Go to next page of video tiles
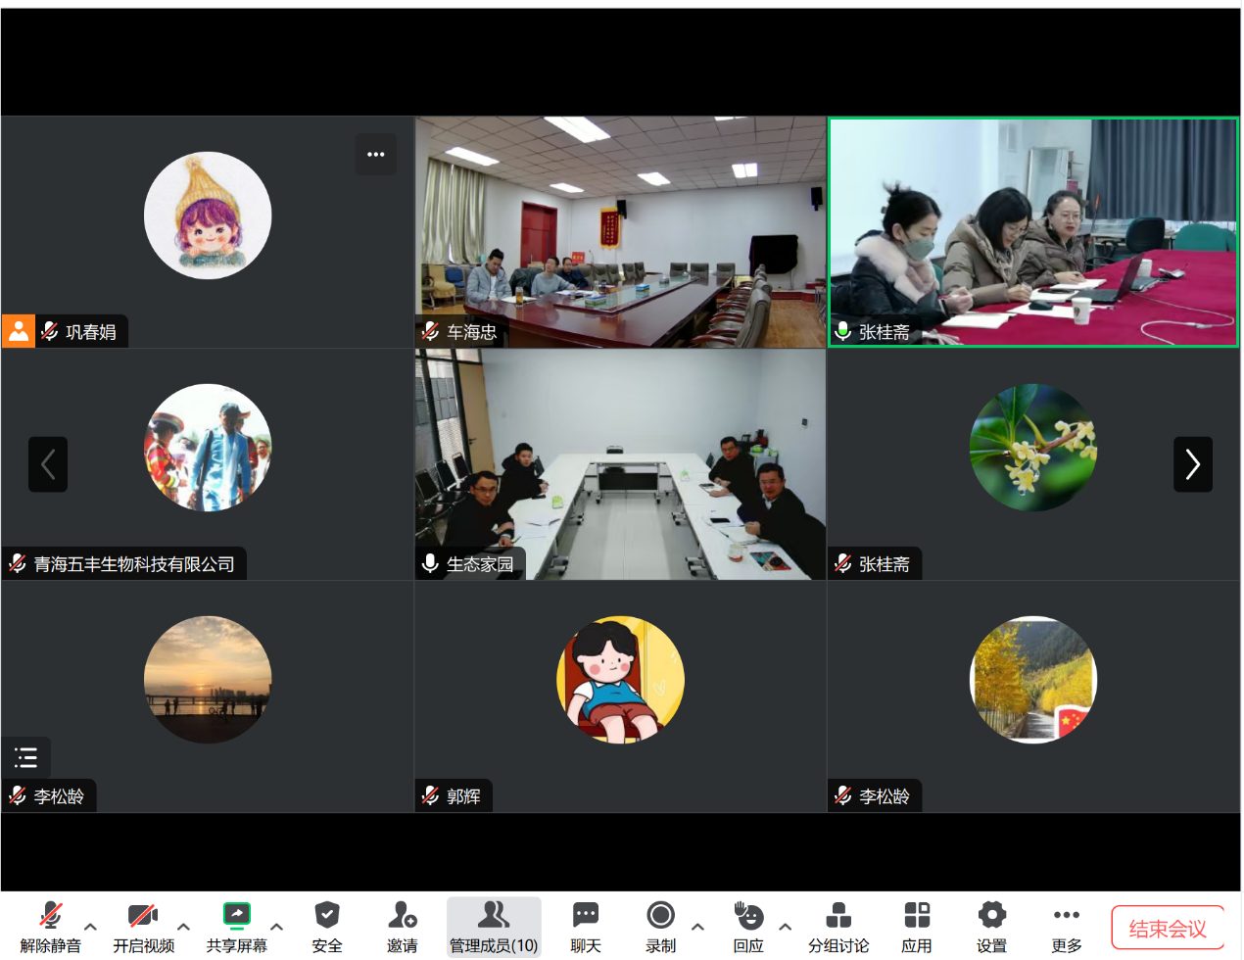Screen dimensions: 1244x960 coord(1192,464)
